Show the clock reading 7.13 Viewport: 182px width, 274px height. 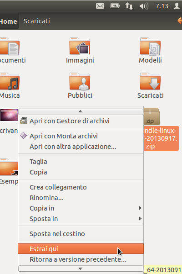coord(162,6)
